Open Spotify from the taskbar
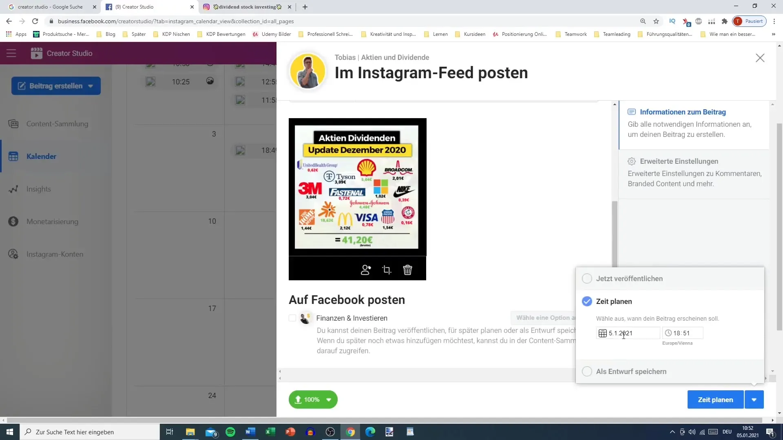783x440 pixels. point(230,432)
